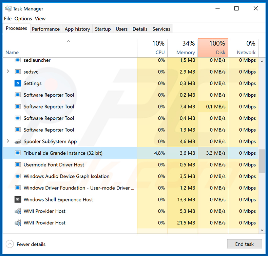Screen dimensions: 268x256
Task: Expand the Spooler SubSystem App group
Action: (8, 141)
